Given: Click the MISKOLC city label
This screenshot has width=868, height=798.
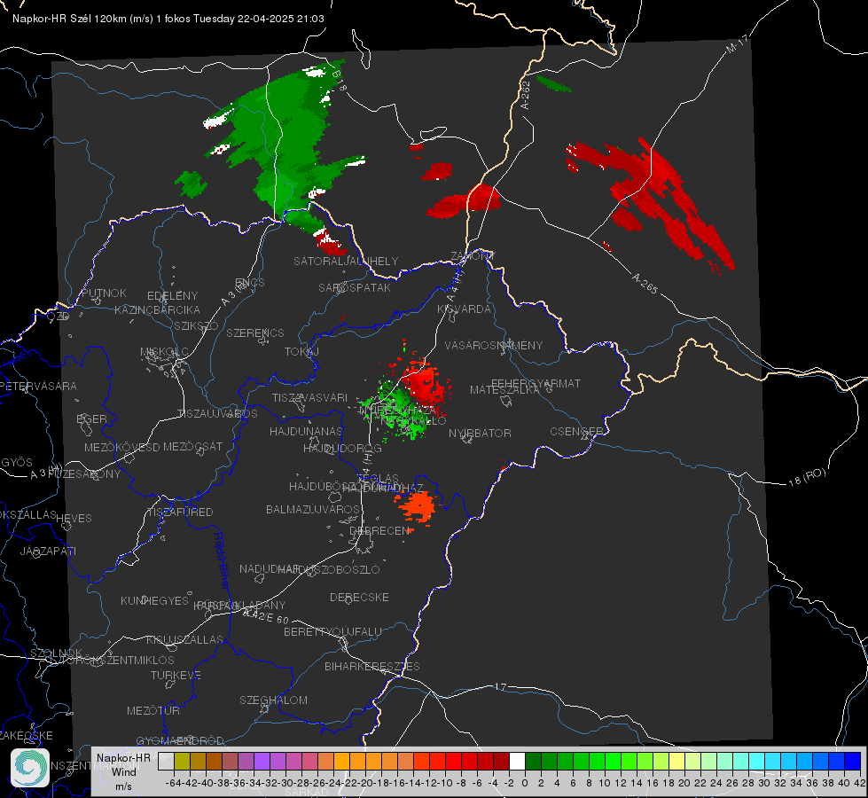Looking at the screenshot, I should point(164,352).
